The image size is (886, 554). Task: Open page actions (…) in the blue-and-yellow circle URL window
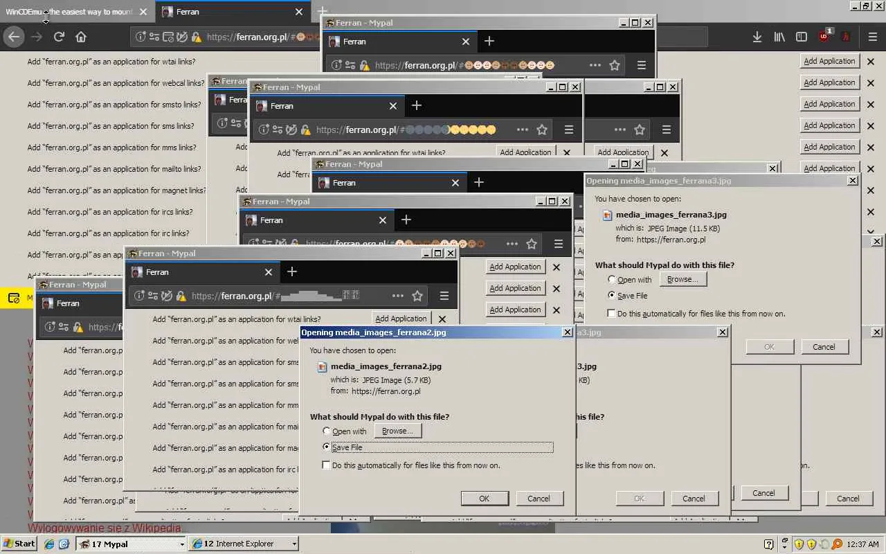pyautogui.click(x=522, y=129)
